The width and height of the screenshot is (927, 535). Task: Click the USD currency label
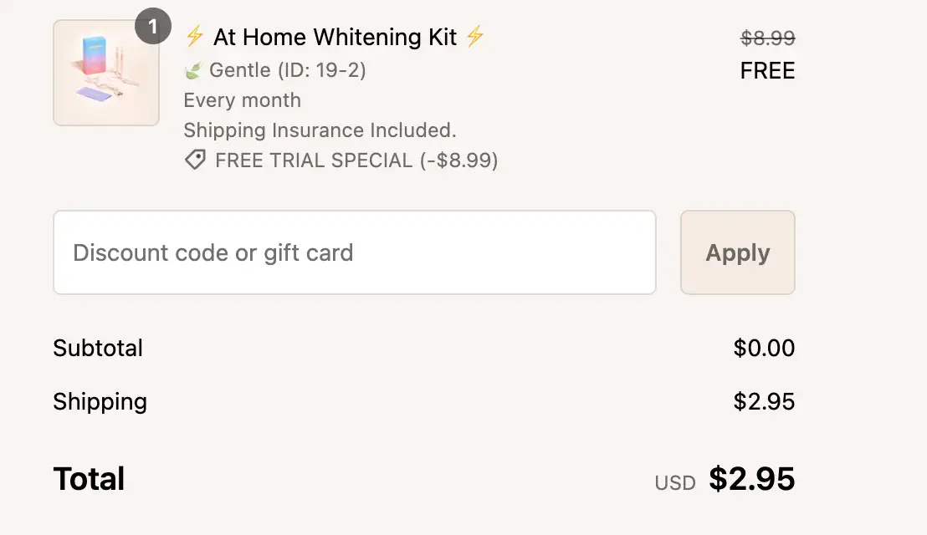point(675,483)
